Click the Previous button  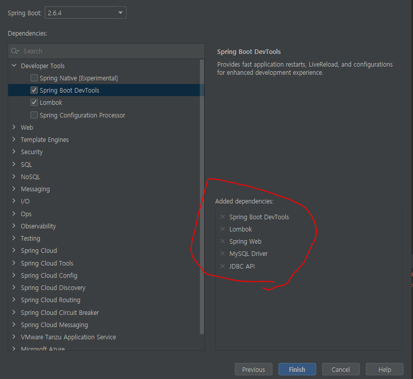(x=253, y=369)
